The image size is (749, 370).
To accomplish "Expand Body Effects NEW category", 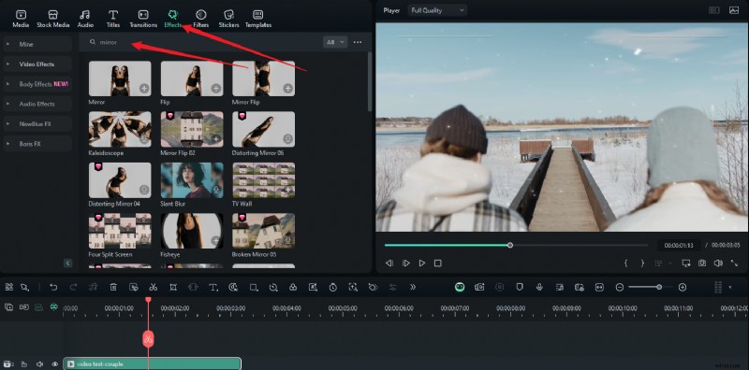I will [x=37, y=84].
